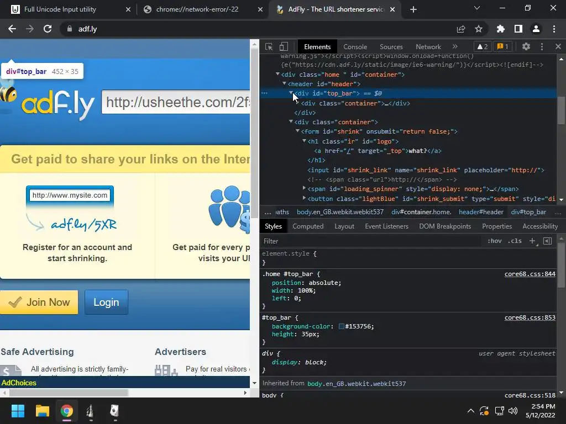Open Chrome extensions puzzle icon
The height and width of the screenshot is (424, 566).
point(501,29)
